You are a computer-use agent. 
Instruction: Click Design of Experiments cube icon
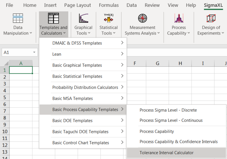211,18
